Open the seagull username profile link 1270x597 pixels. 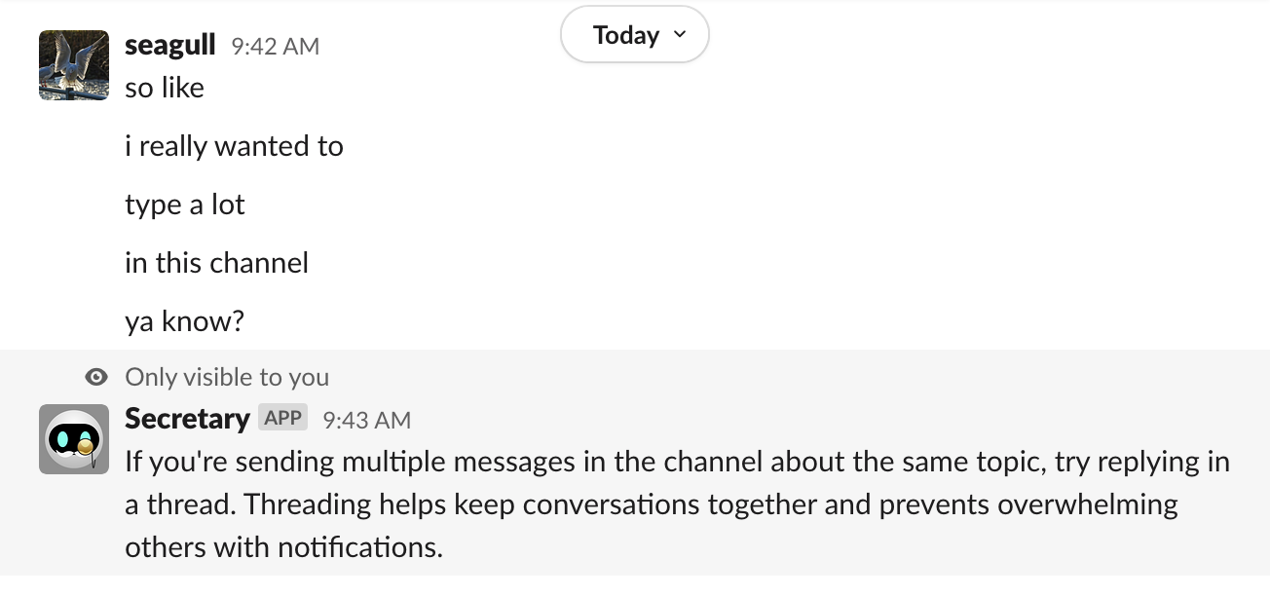pos(169,46)
